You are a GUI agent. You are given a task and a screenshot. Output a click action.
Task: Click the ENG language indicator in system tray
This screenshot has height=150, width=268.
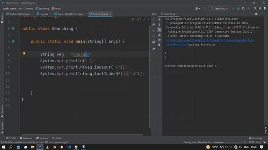coord(246,147)
